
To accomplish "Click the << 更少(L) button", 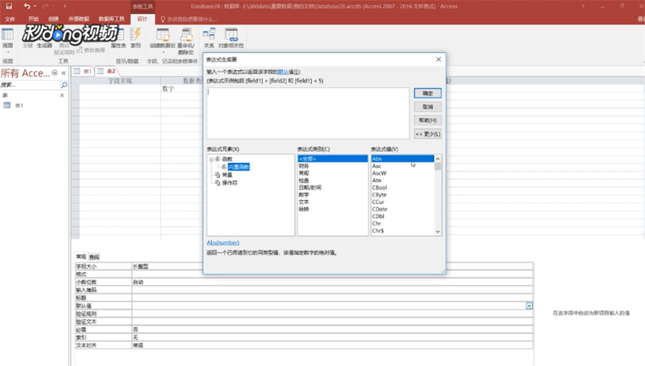I will click(428, 133).
